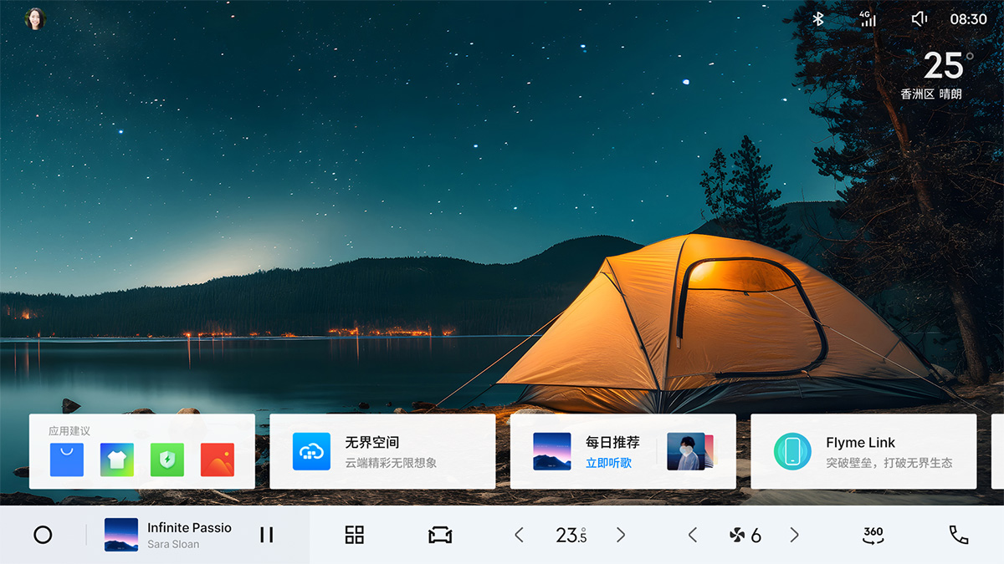Viewport: 1004px width, 564px height.
Task: Open the T-shirt themes app
Action: click(x=117, y=460)
